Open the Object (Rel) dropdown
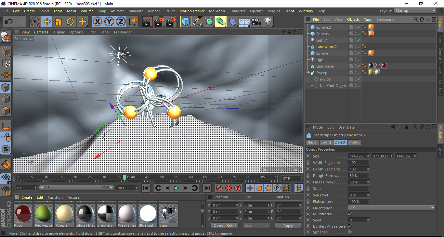This screenshot has width=444, height=237. click(x=225, y=225)
